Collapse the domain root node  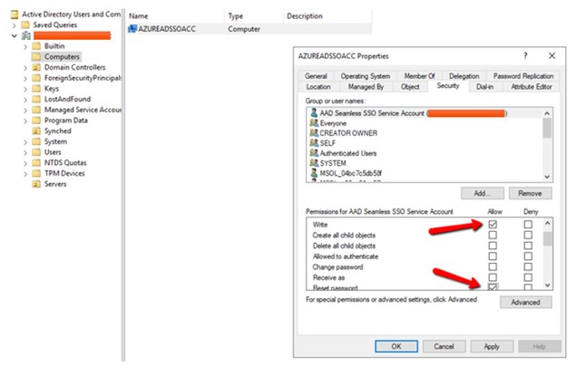15,36
